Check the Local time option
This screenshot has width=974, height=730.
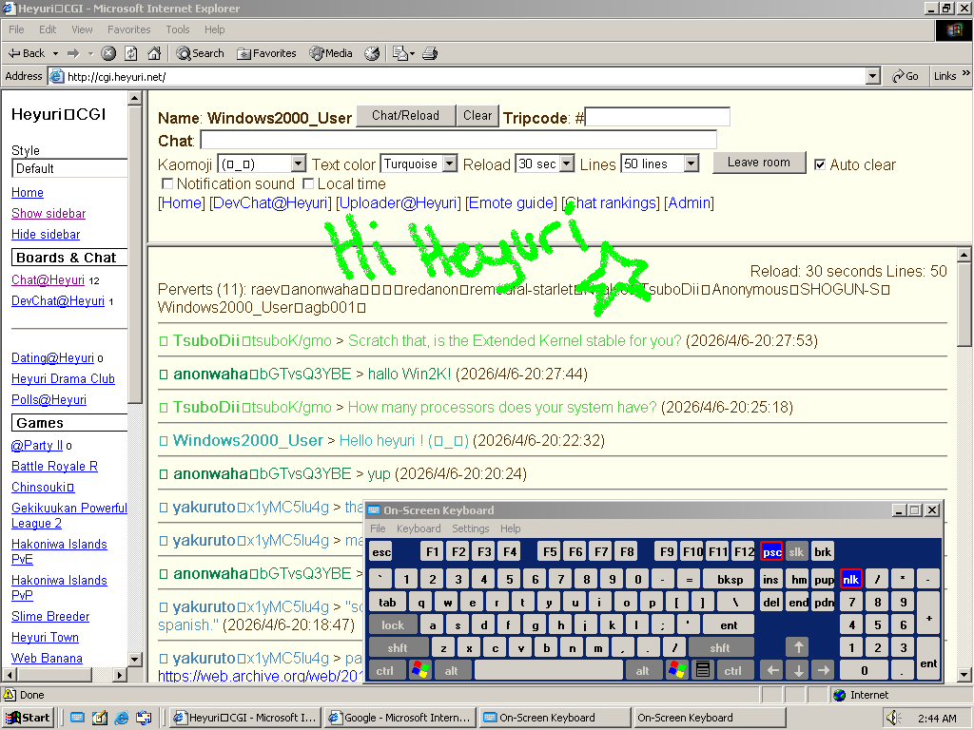(x=308, y=183)
